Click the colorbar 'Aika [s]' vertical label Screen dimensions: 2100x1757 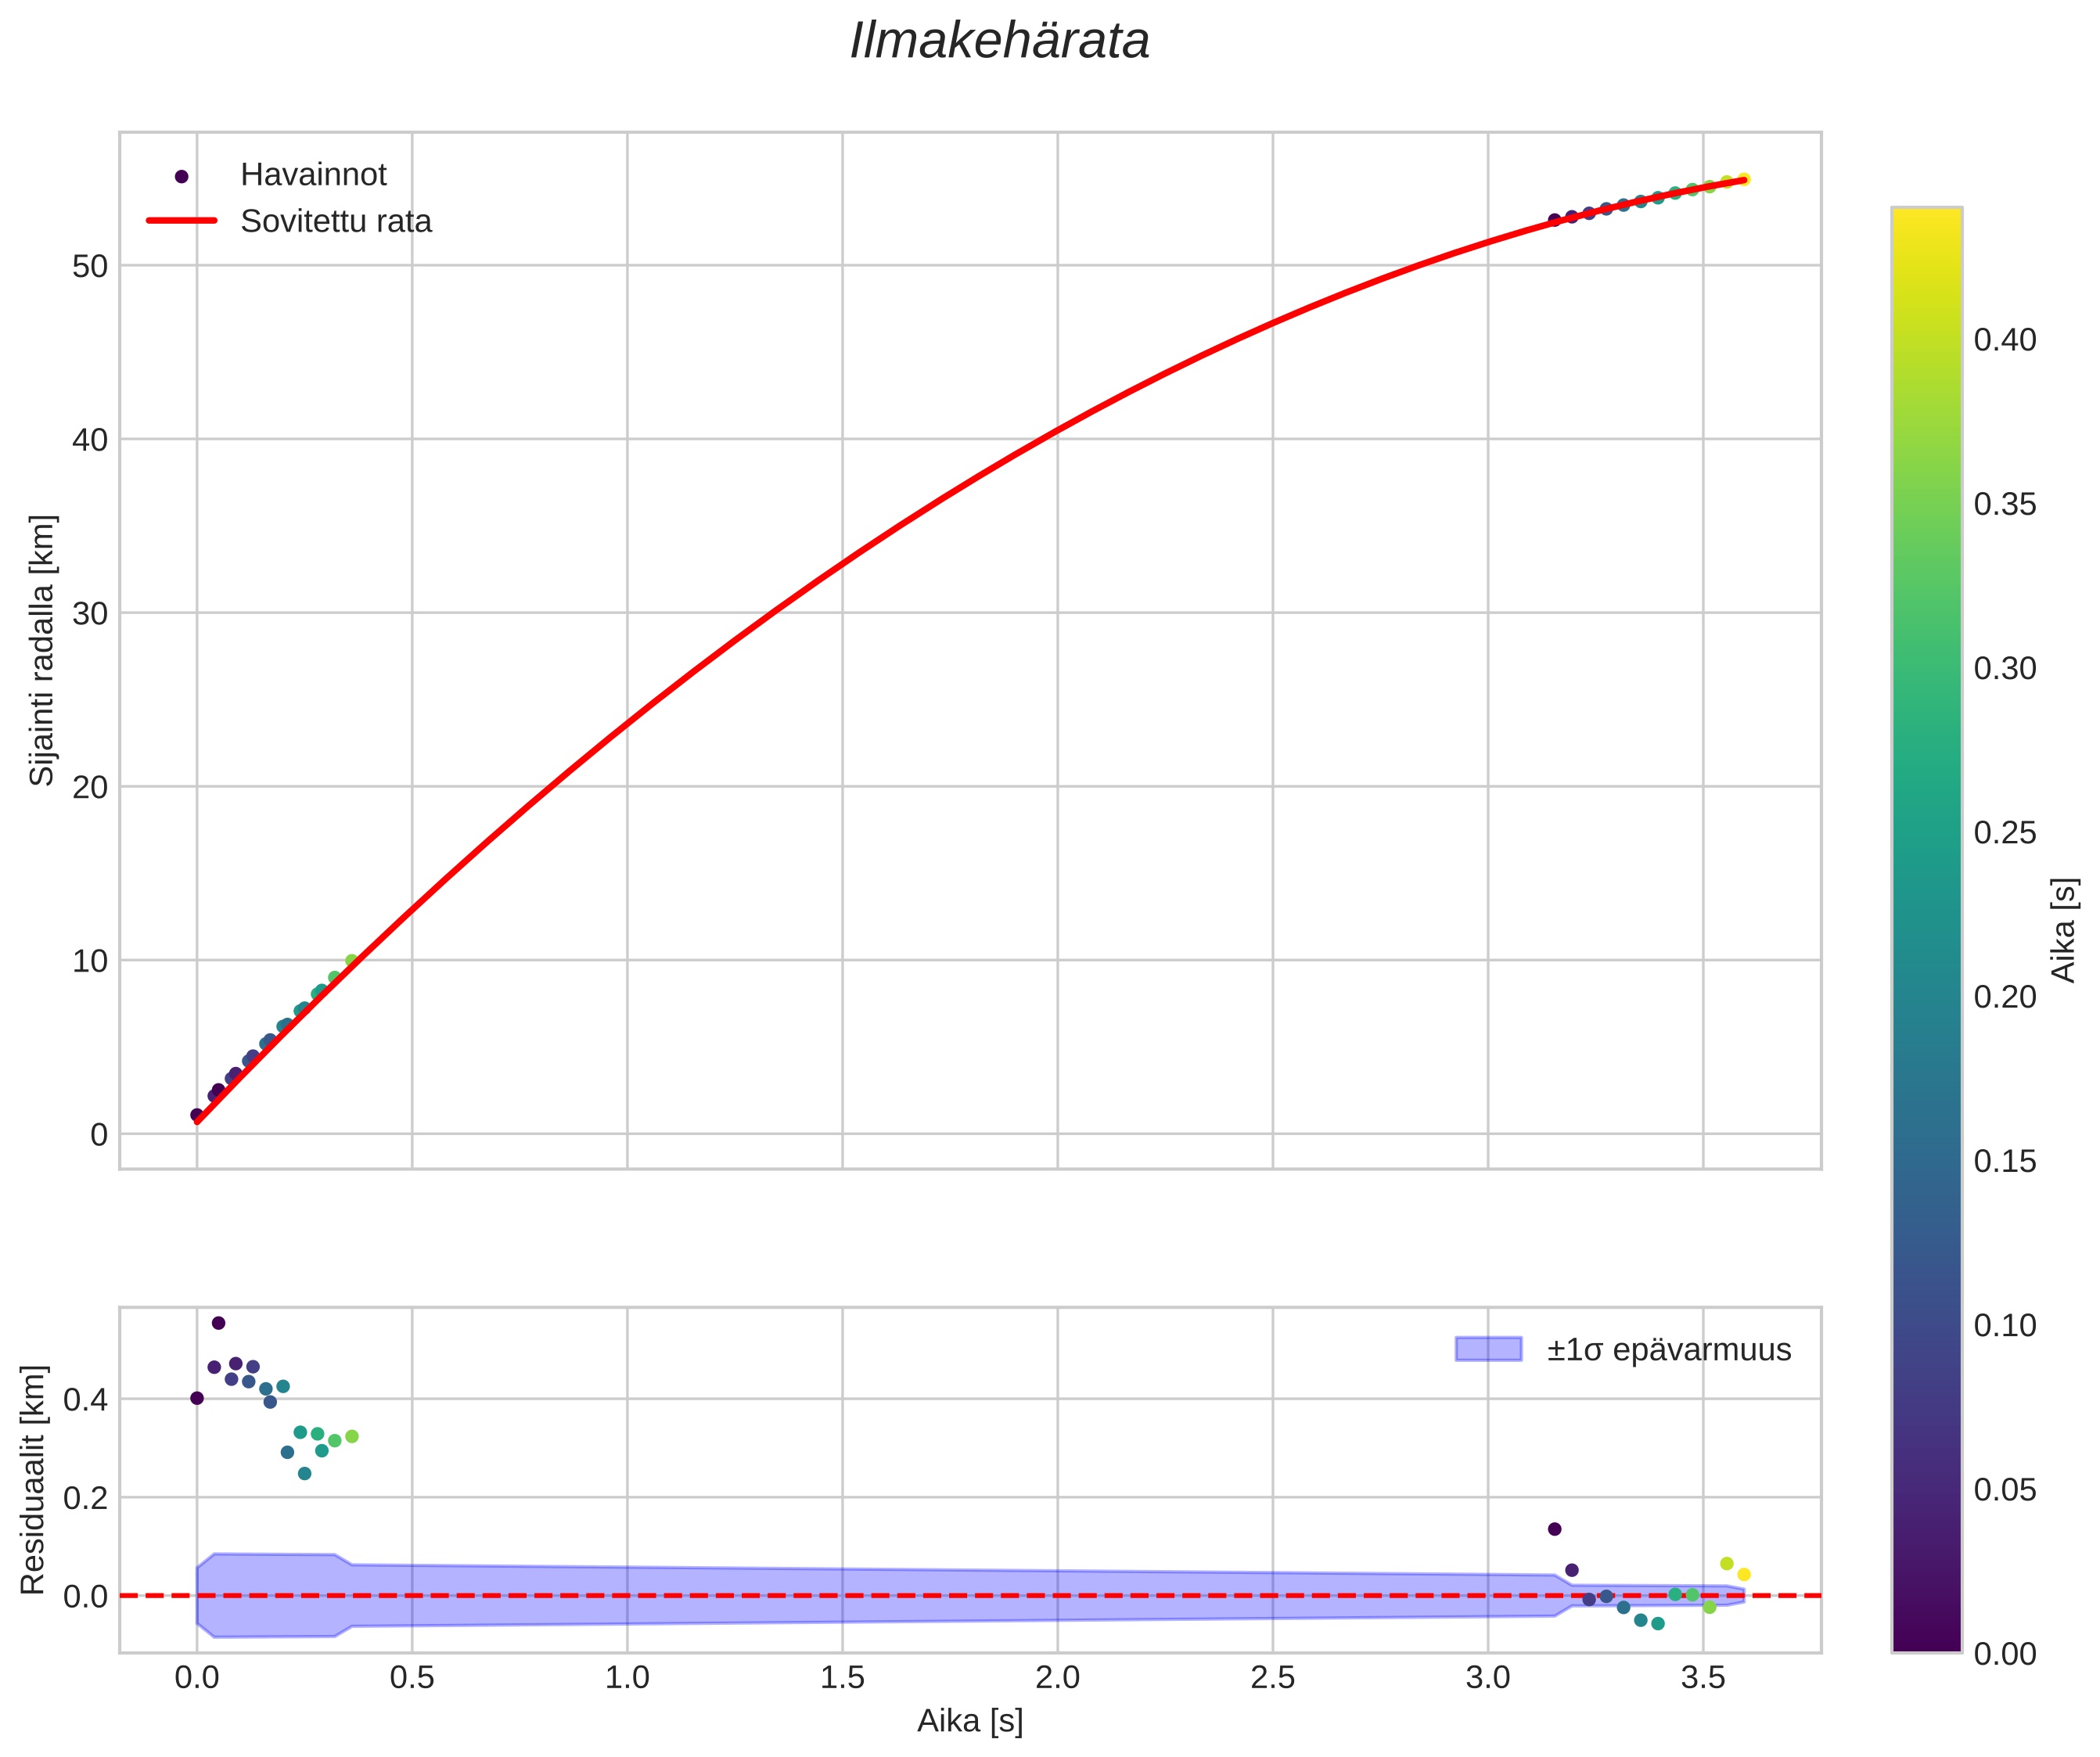click(2063, 930)
